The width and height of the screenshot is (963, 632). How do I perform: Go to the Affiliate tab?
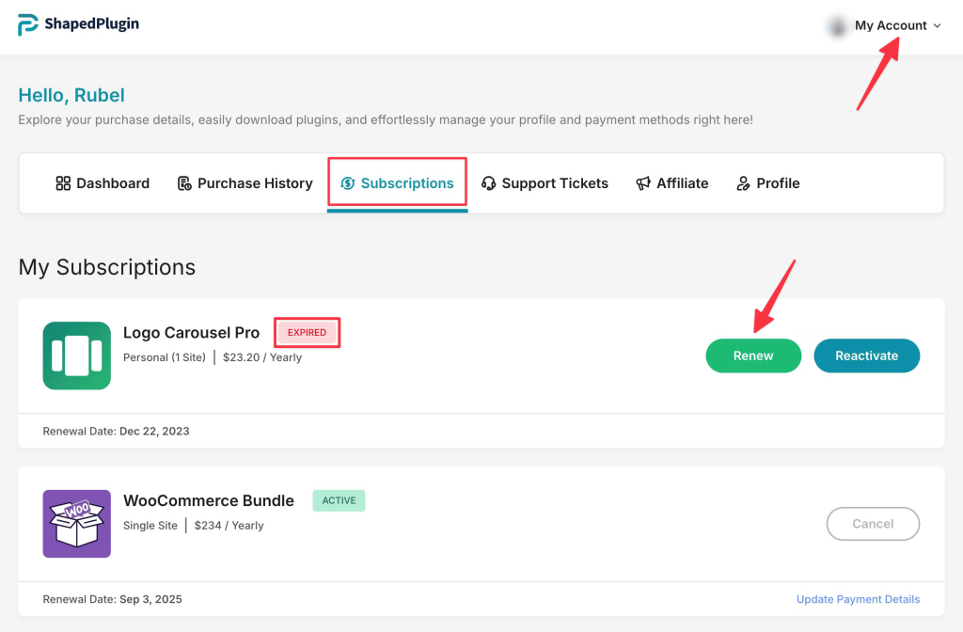coord(682,183)
